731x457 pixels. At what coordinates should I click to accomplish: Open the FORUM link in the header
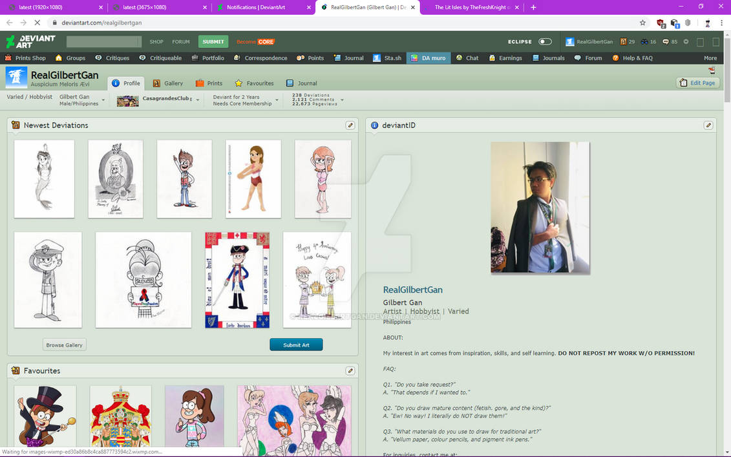tap(181, 41)
